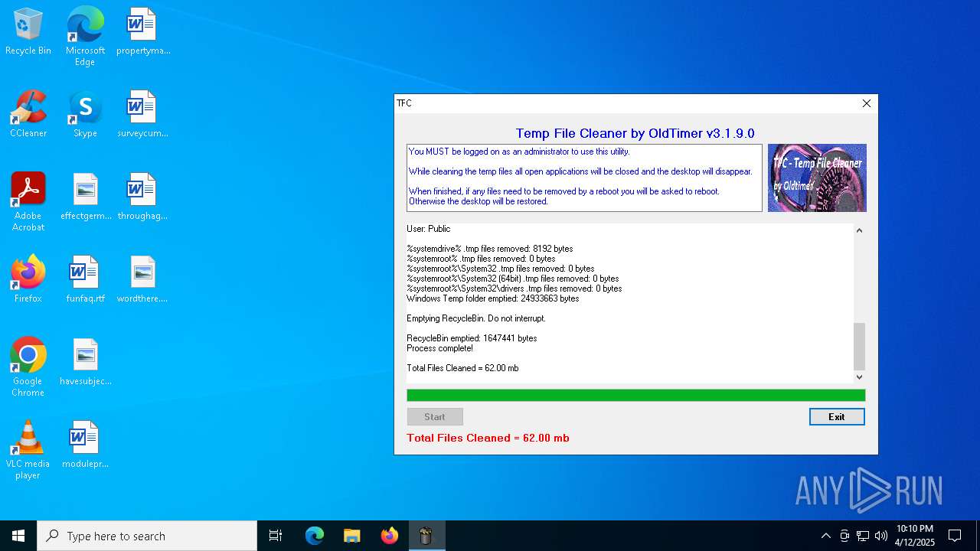This screenshot has width=980, height=551.
Task: Select the Skype desktop shortcut
Action: coord(85,114)
